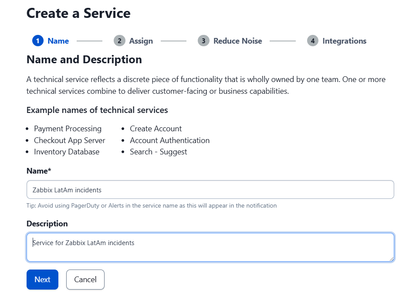Switch to the Assign step

141,41
